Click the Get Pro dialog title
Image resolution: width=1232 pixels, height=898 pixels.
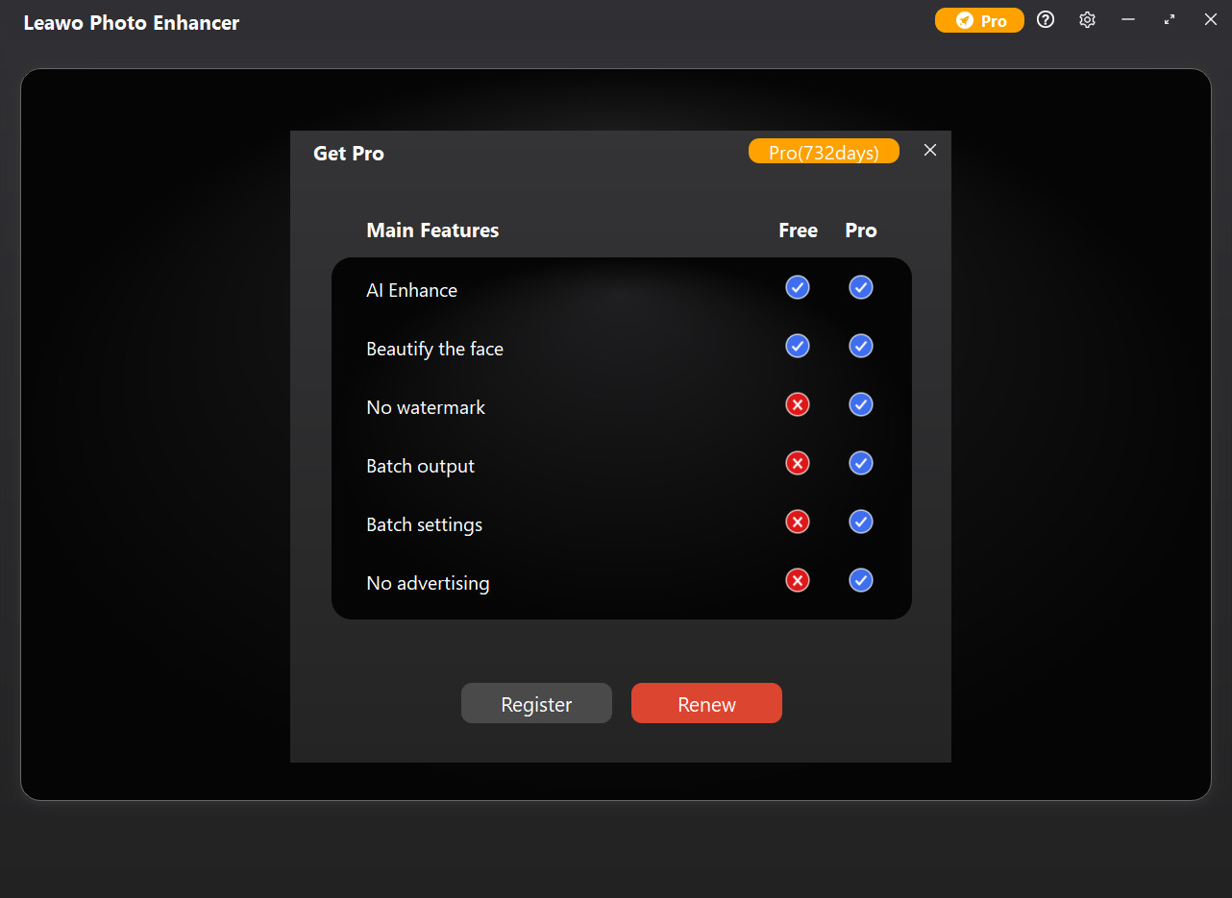click(x=349, y=154)
